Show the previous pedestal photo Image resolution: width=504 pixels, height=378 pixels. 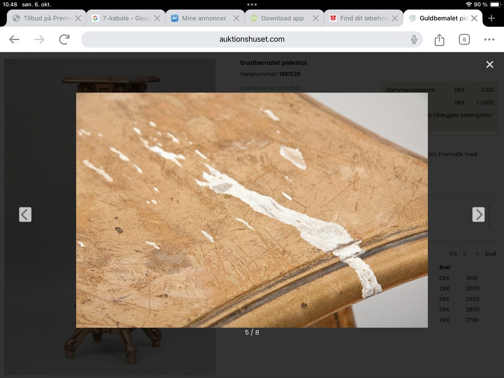click(x=25, y=214)
